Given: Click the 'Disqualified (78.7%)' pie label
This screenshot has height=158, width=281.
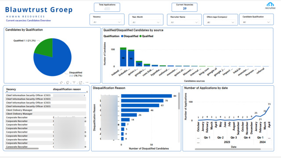Looking at the screenshot, I should (76, 74).
